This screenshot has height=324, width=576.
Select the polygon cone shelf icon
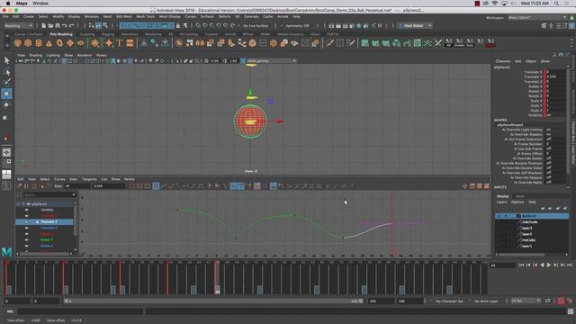[x=49, y=43]
